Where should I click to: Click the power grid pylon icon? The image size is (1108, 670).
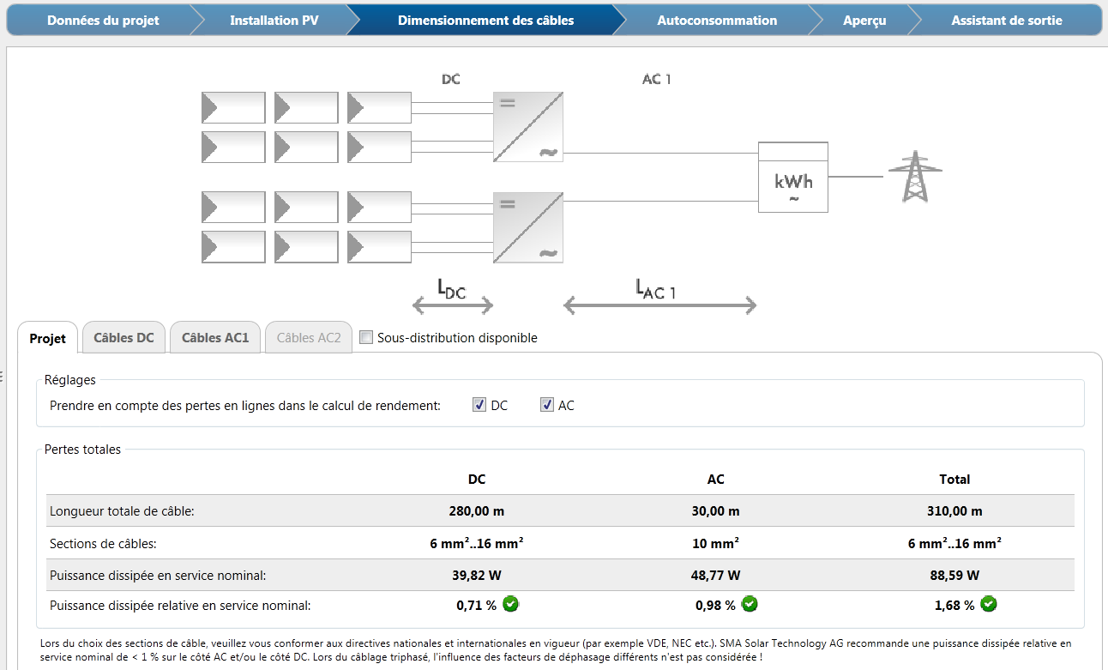coord(914,177)
